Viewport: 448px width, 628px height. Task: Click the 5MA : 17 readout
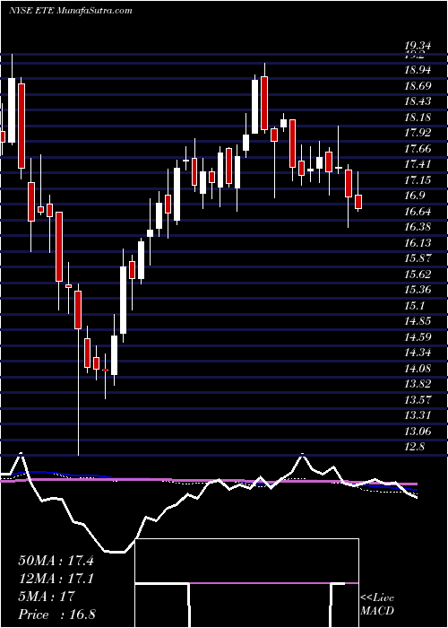pos(47,597)
